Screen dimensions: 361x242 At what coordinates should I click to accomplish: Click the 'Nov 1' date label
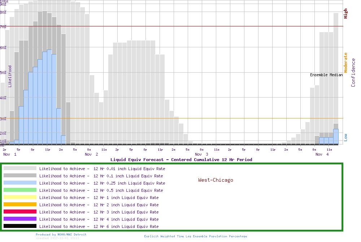pos(10,154)
